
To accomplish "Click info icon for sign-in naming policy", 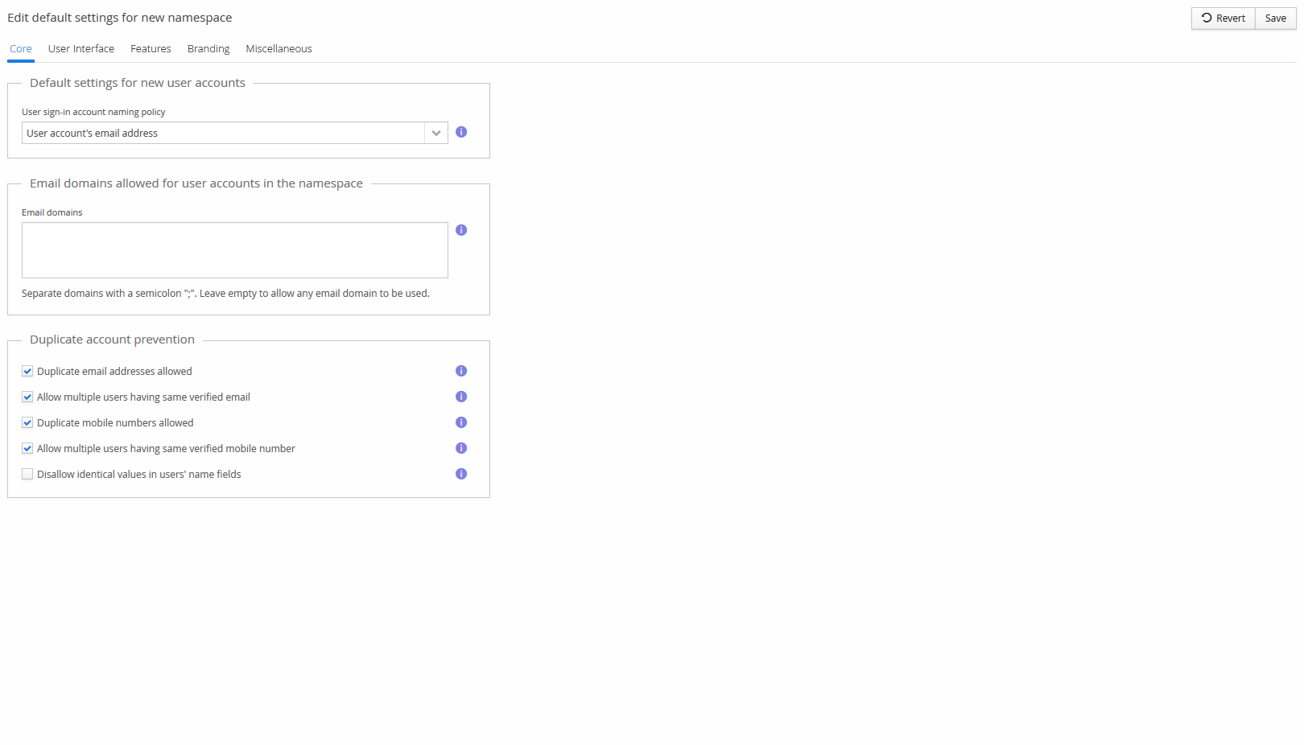I will 461,132.
